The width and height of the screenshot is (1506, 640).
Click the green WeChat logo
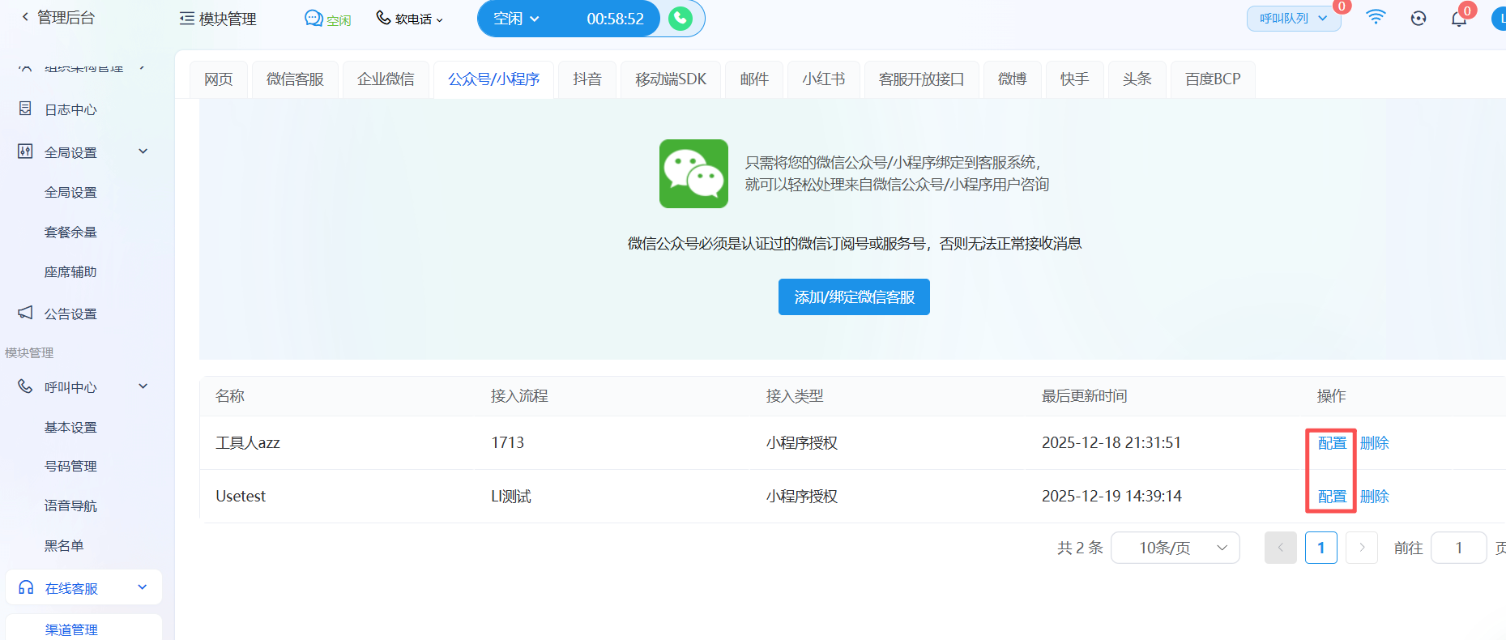click(x=693, y=173)
